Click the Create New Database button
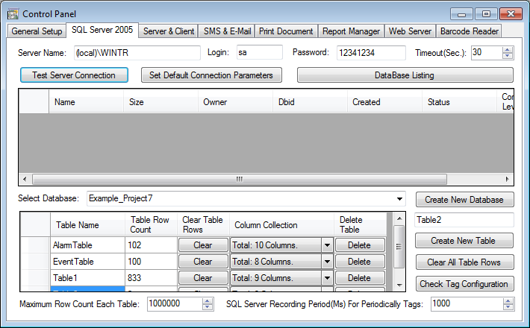This screenshot has width=530, height=328. (x=464, y=200)
